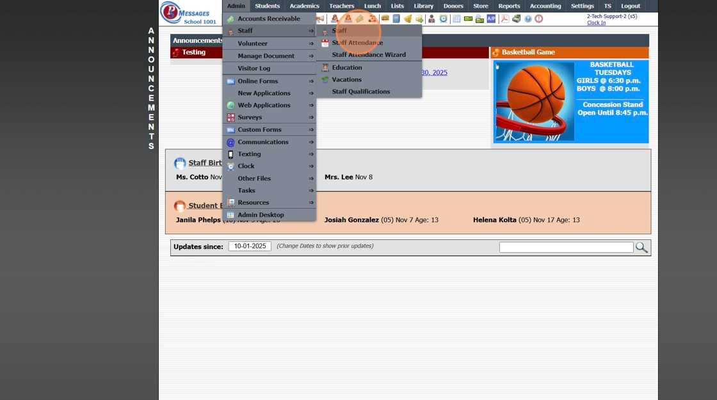Open the Lunch menu

[x=372, y=6]
